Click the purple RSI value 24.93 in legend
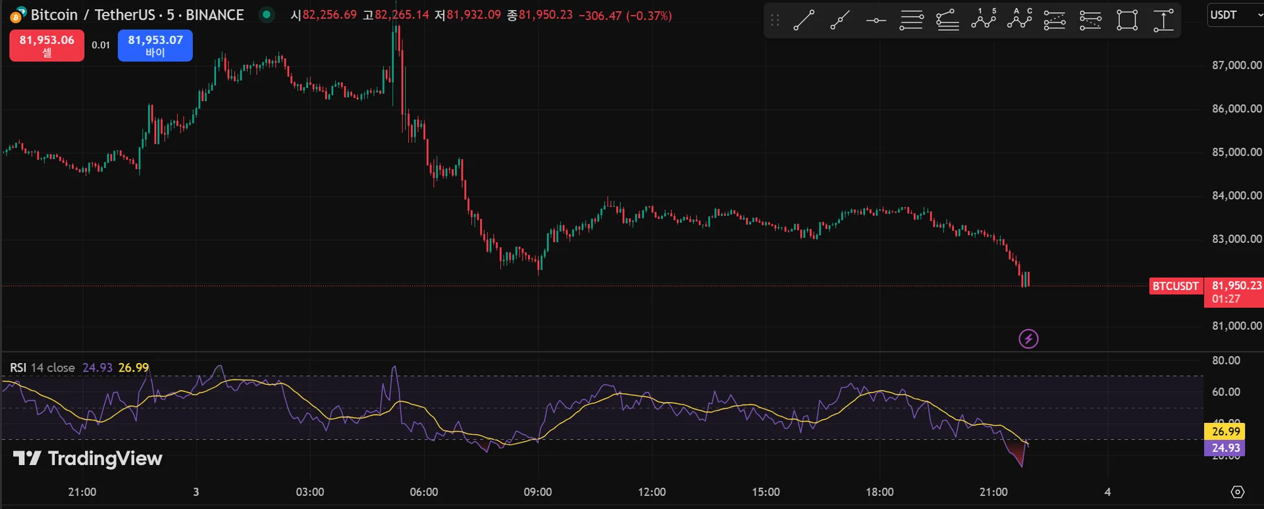Screen dimensions: 1264x509 pyautogui.click(x=97, y=368)
